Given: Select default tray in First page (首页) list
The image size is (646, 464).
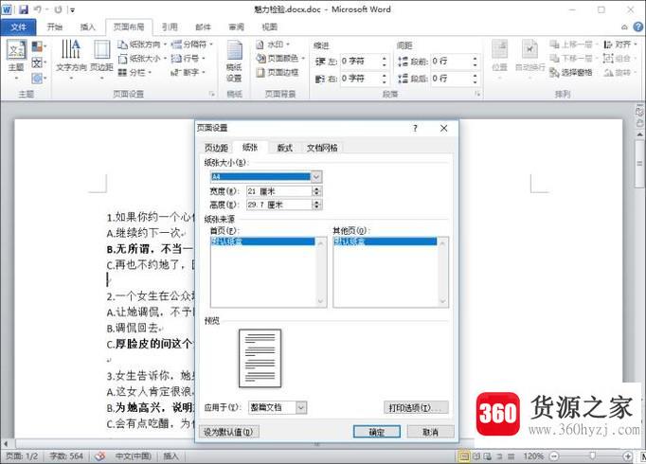Looking at the screenshot, I should (262, 241).
